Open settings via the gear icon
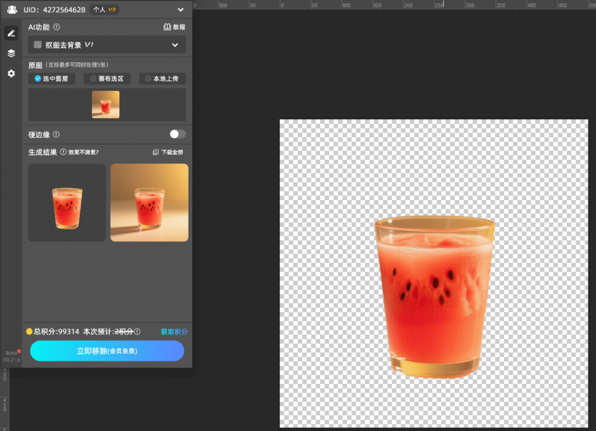Viewport: 596px width, 431px height. click(11, 74)
